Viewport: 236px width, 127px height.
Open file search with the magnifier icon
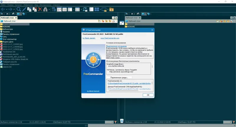tap(19, 9)
